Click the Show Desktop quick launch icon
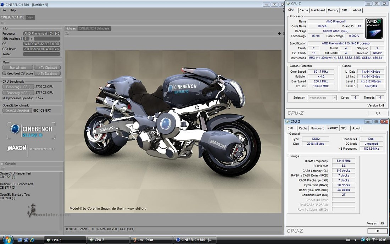 pyautogui.click(x=20, y=240)
